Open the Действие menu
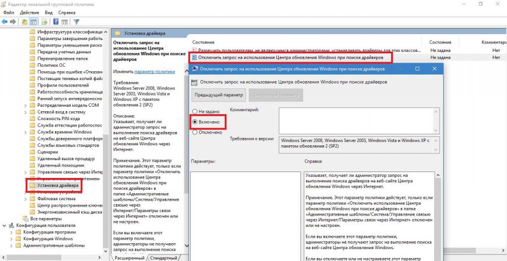507x261 pixels. (30, 12)
